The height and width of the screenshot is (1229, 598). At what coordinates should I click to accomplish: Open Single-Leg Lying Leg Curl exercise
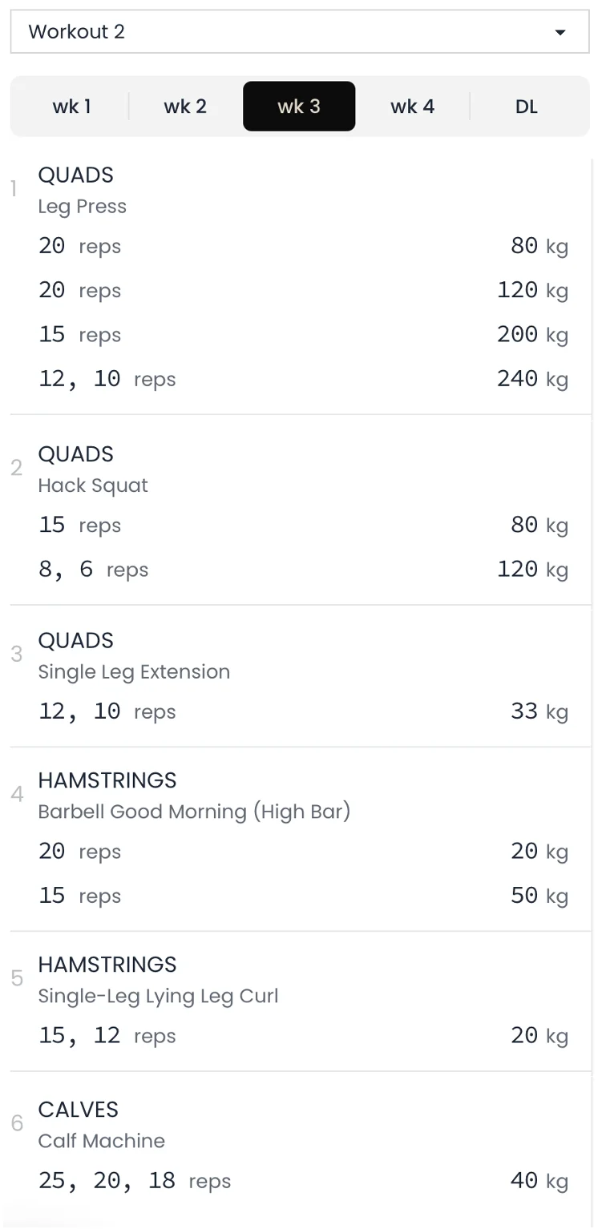pos(158,997)
